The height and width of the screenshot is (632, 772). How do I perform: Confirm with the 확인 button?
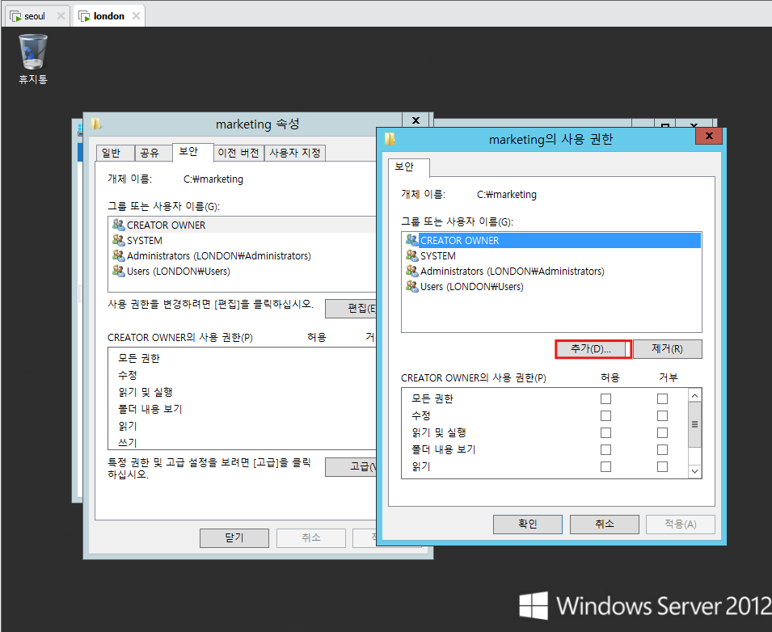[527, 525]
